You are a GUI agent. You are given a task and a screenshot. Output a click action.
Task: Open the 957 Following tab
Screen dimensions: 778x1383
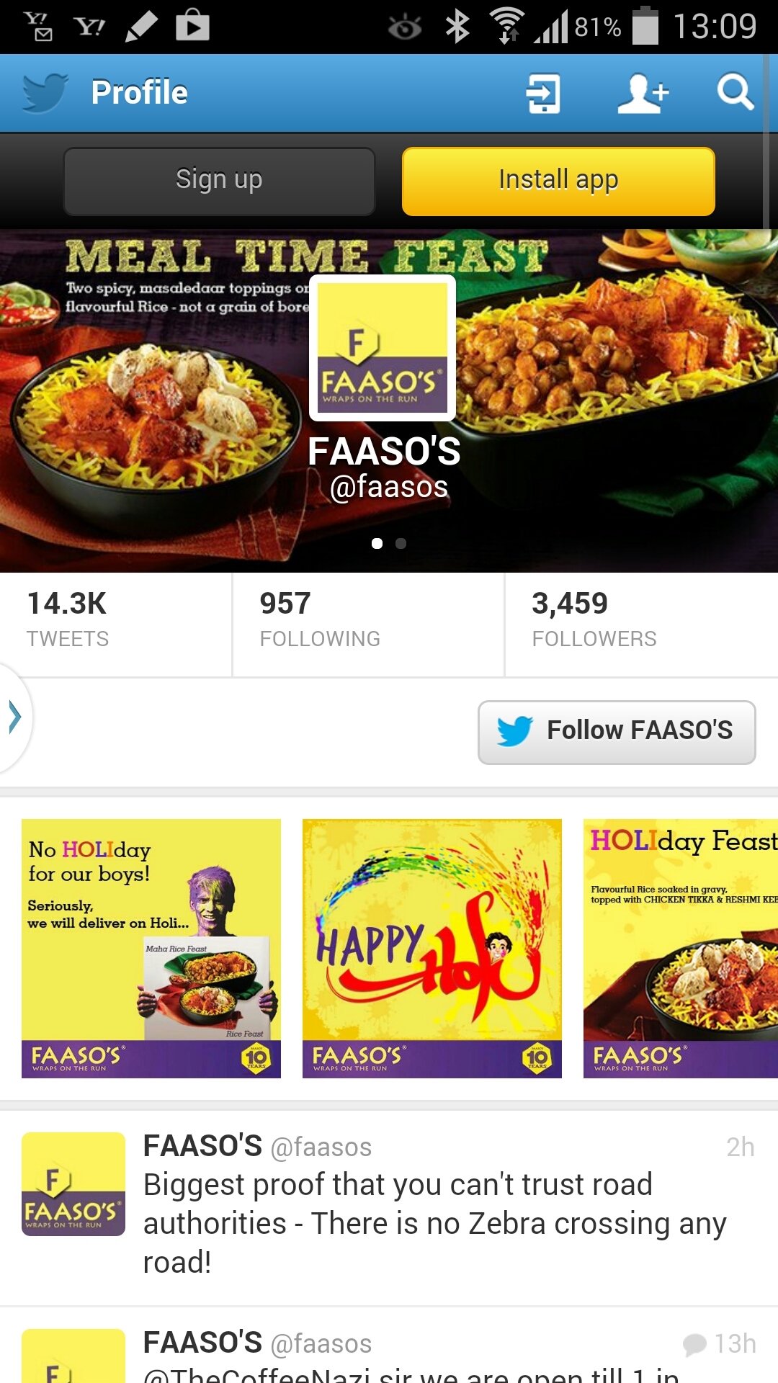pos(368,624)
